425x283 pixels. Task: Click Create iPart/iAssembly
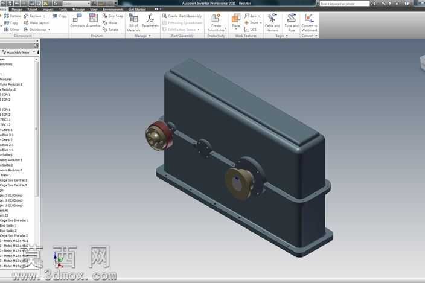pos(182,16)
